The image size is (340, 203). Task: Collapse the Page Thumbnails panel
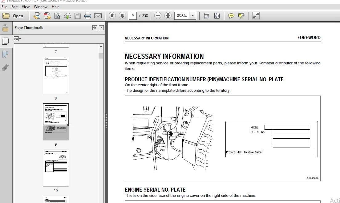tap(95, 28)
